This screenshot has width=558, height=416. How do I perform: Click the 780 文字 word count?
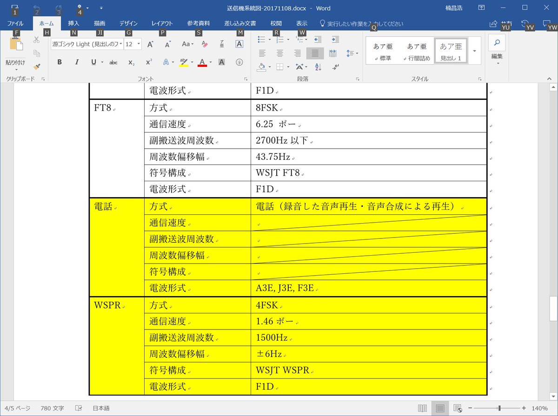click(x=52, y=408)
